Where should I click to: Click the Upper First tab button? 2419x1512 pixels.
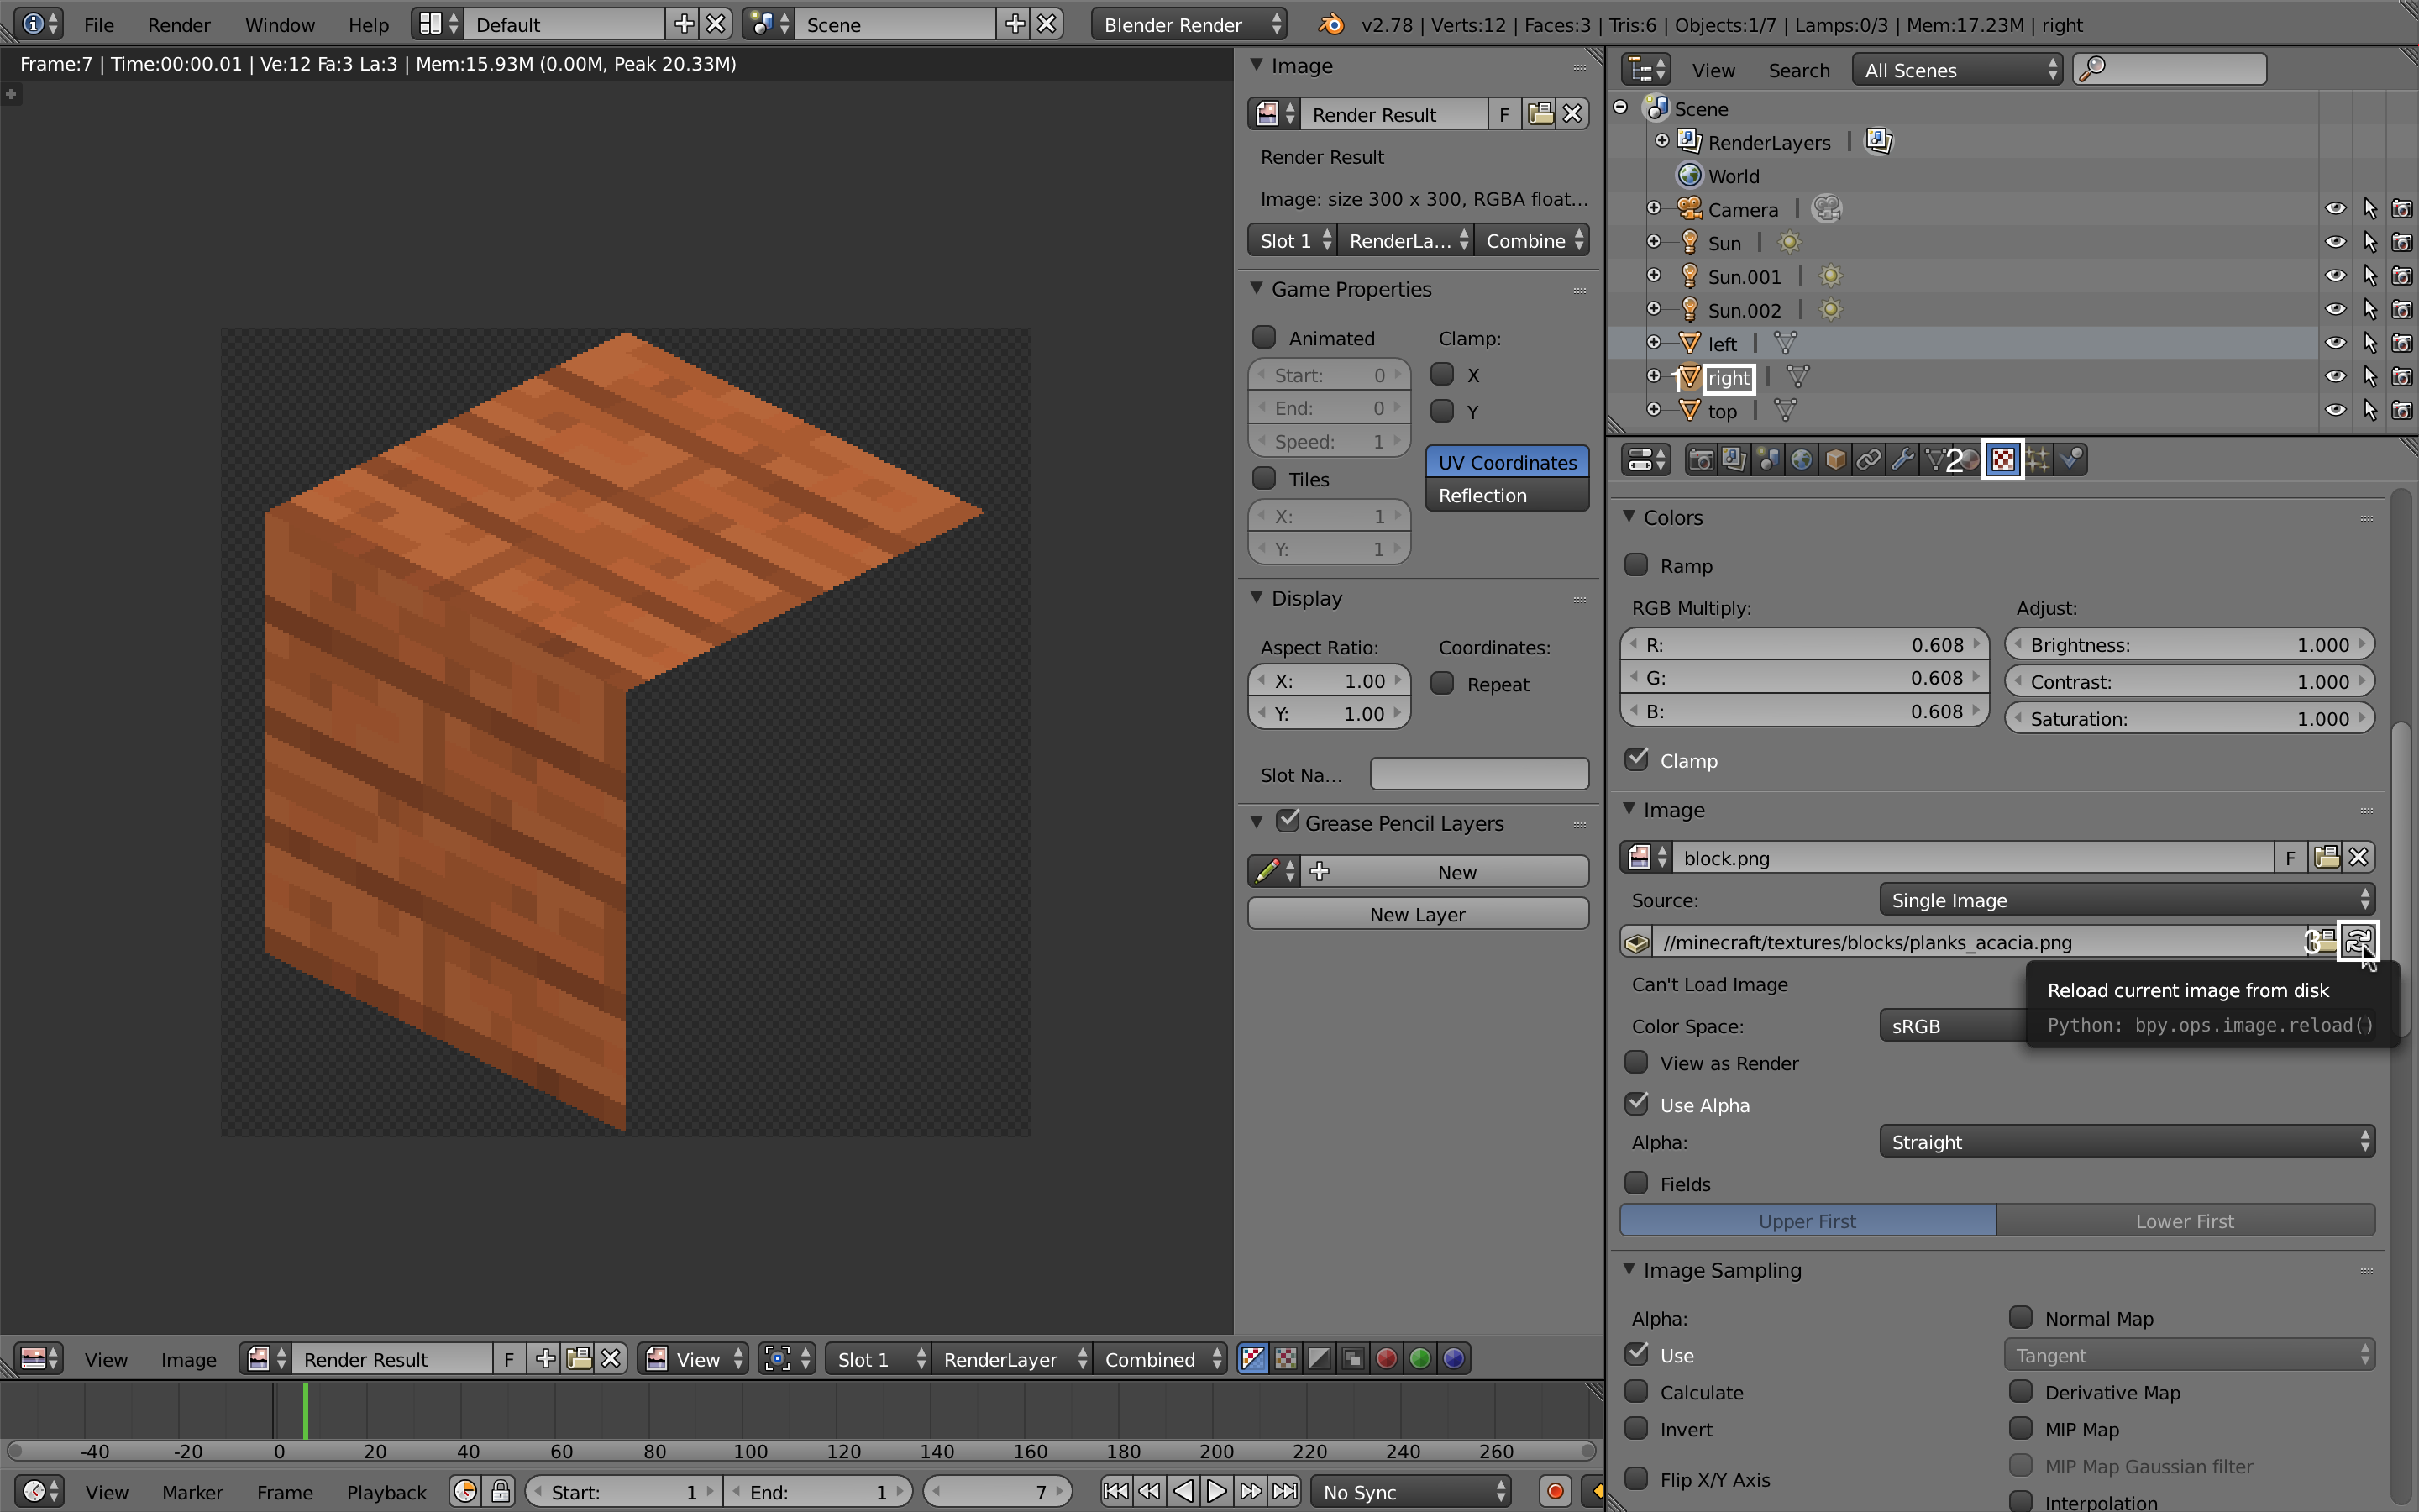[x=1806, y=1220]
